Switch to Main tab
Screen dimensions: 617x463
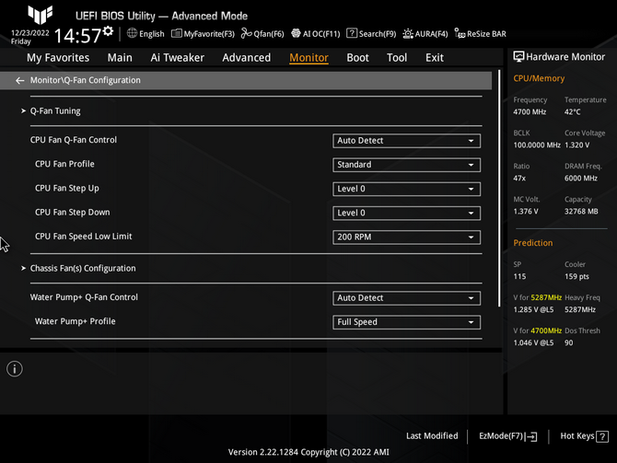coord(120,58)
